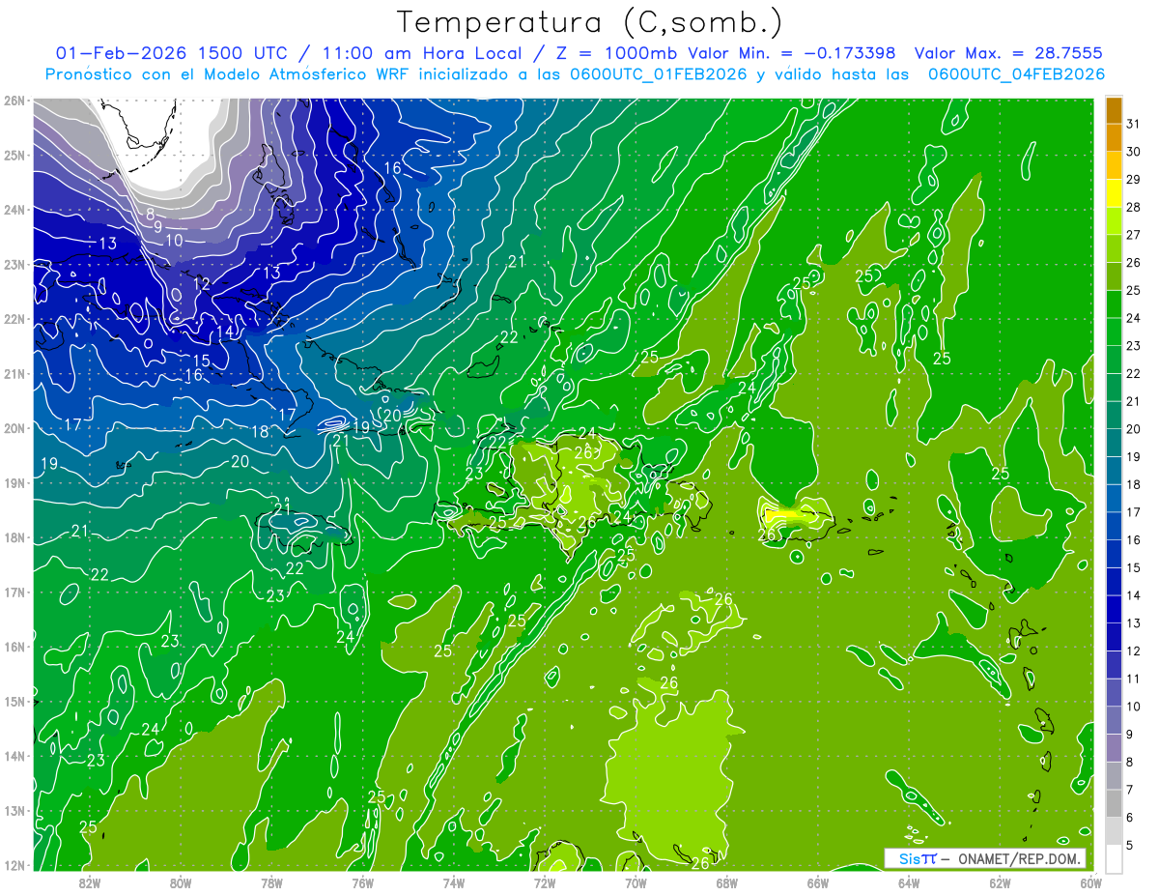The image size is (1159, 896).
Task: Select the orange 30–31 legend swatch
Action: [x=1114, y=137]
